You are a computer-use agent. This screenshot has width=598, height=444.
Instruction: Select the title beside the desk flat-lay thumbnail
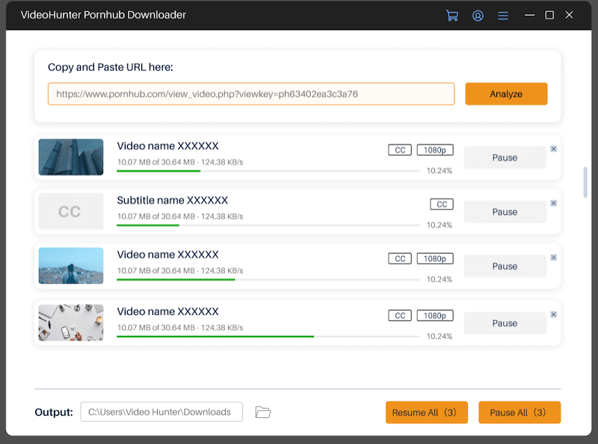coord(167,311)
